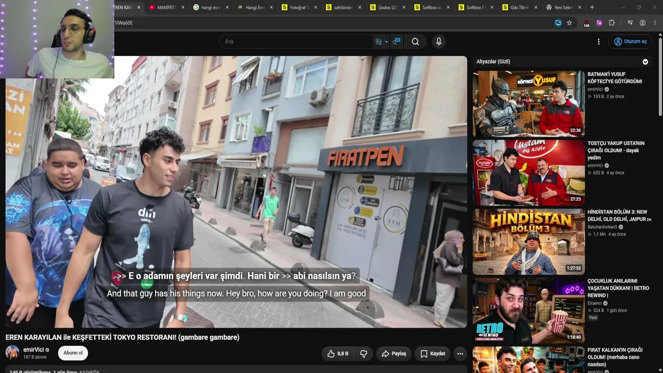Screen dimensions: 663x373
Task: Click the Batman Köfteci Yusuf thumbnail
Action: [x=529, y=104]
